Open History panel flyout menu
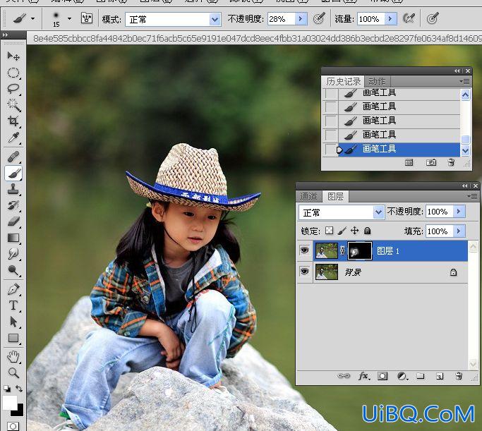Viewport: 482px width, 431px height. tap(465, 81)
